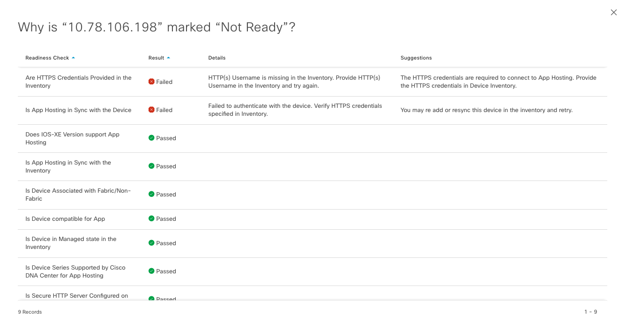Click green Passed icon for Device compatible for App
626x331 pixels.
click(x=151, y=218)
